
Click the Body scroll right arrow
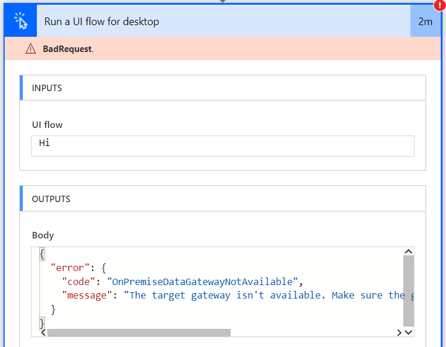point(399,332)
